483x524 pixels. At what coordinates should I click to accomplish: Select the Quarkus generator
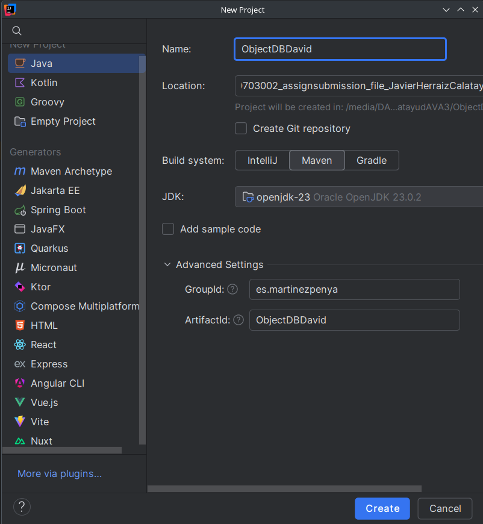coord(48,248)
